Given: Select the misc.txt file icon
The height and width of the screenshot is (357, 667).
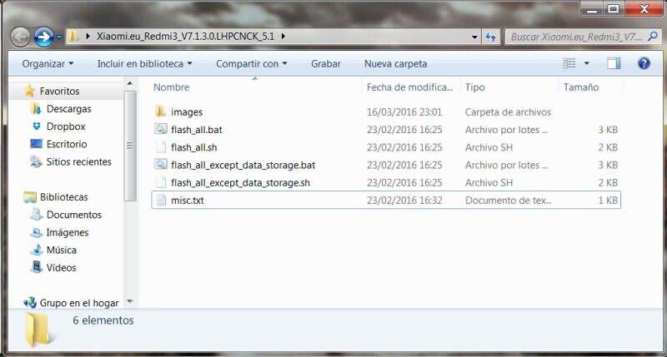Looking at the screenshot, I should click(160, 201).
